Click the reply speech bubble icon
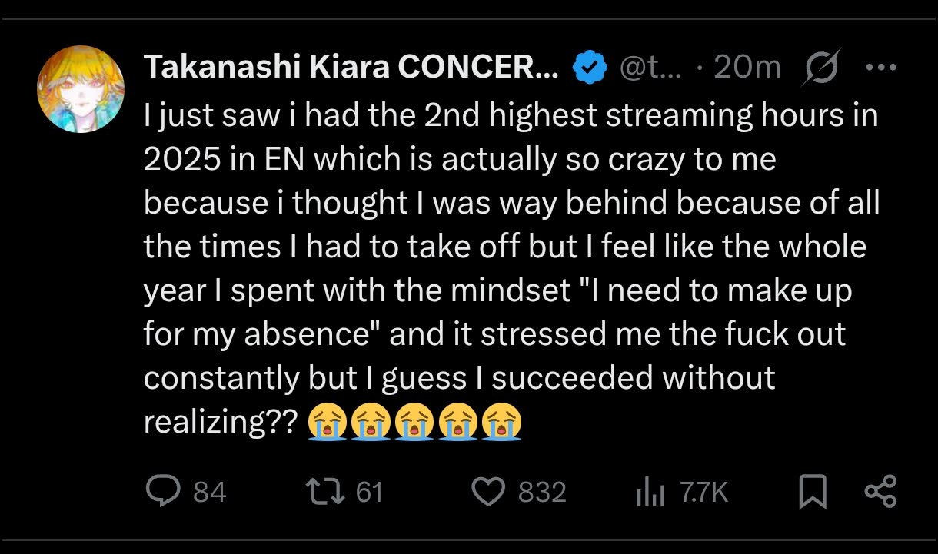938x554 pixels. pyautogui.click(x=163, y=491)
